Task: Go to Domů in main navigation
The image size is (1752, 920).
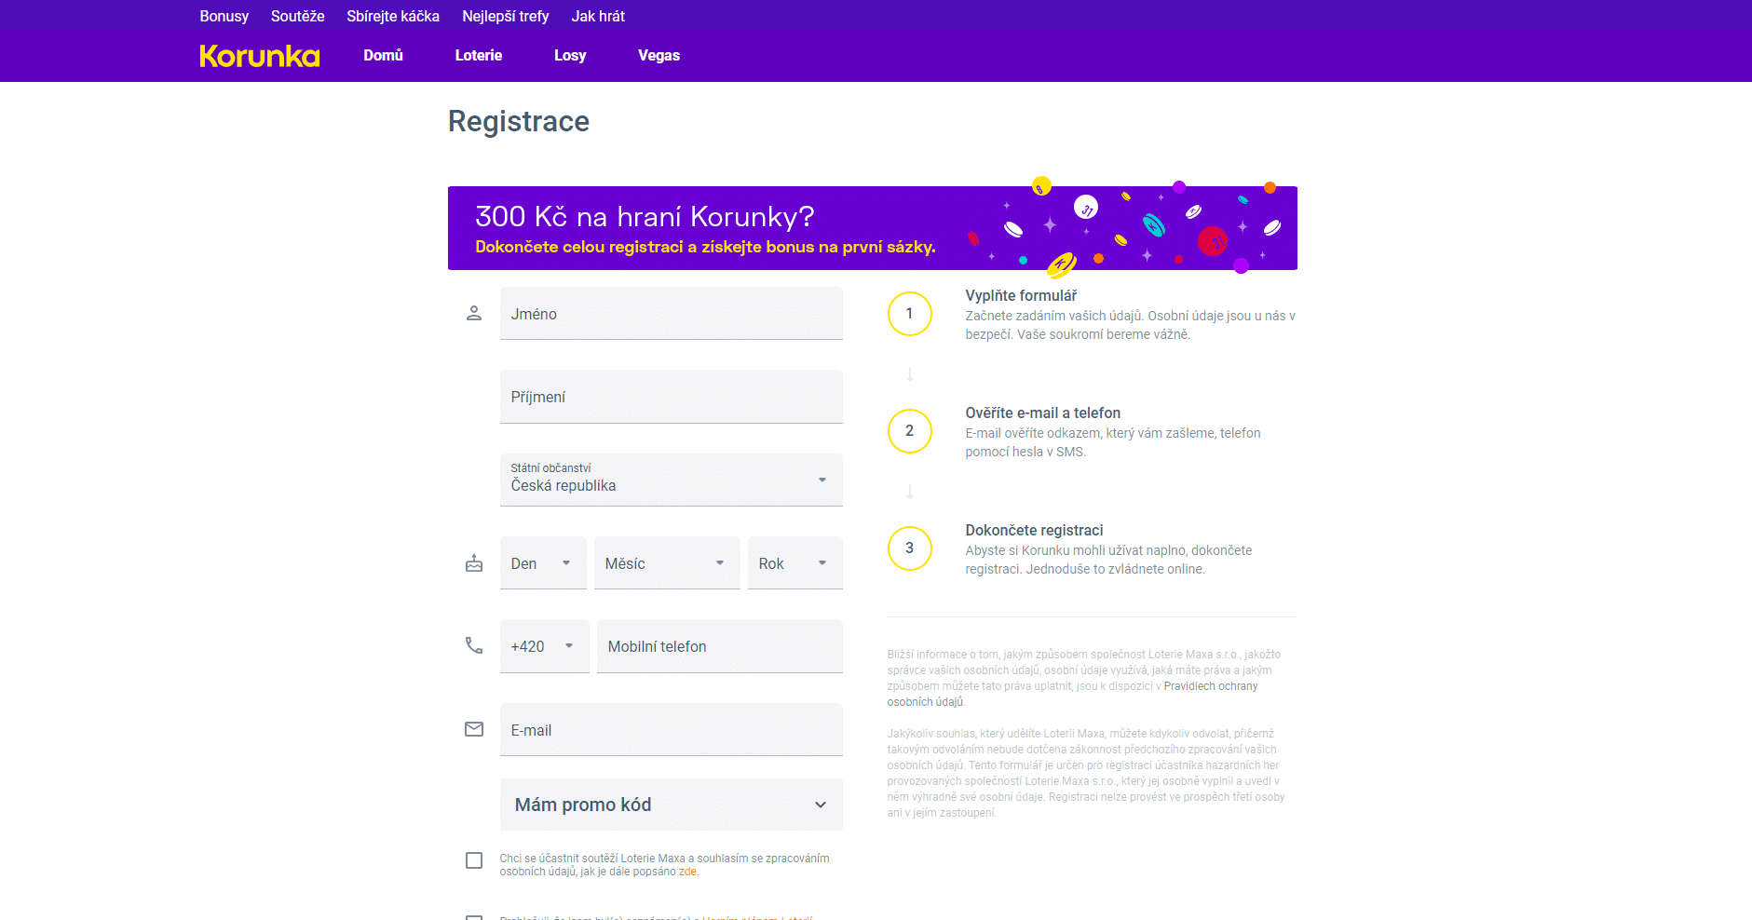Action: [x=383, y=55]
